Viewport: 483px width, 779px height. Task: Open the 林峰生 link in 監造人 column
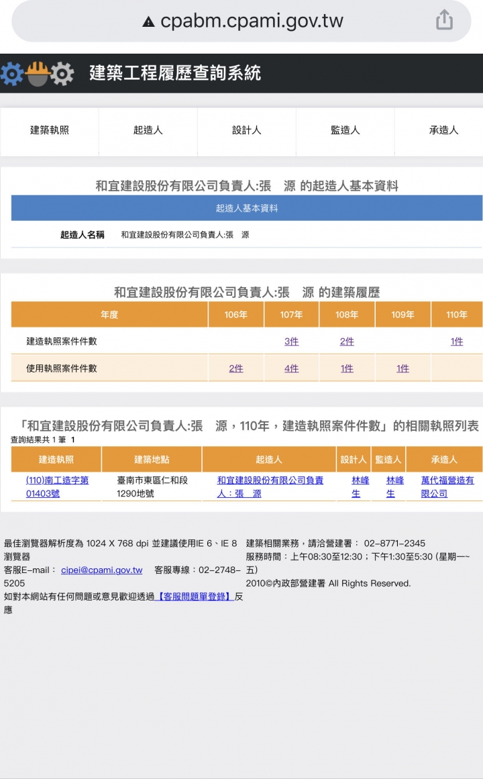coord(395,487)
